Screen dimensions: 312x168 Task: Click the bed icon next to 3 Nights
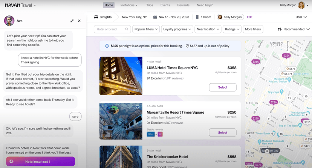tap(96, 17)
